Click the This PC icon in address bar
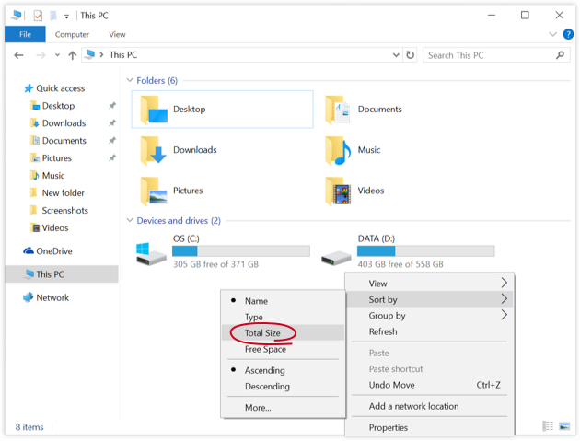This screenshot has width=580, height=441. pos(89,54)
